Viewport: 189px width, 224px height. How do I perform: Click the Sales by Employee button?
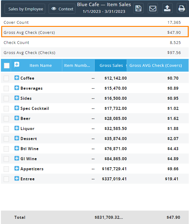(25, 9)
